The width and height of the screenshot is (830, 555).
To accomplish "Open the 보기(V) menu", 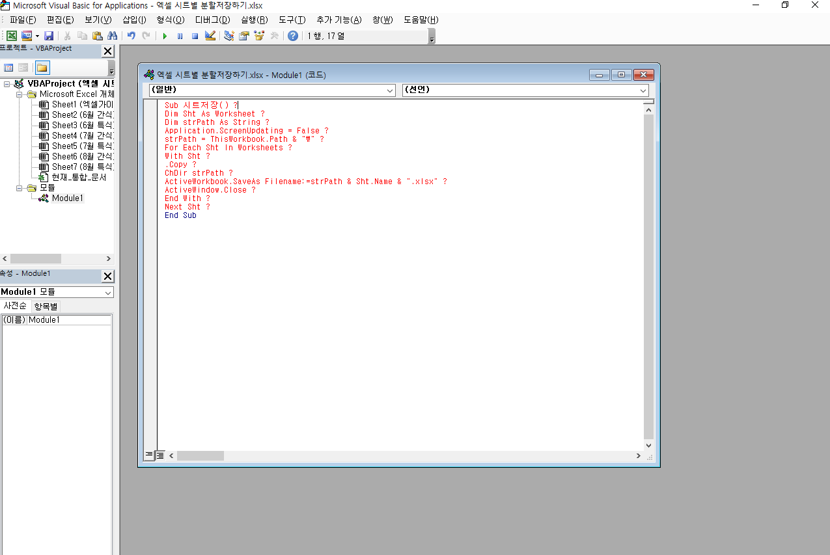I will (x=98, y=20).
